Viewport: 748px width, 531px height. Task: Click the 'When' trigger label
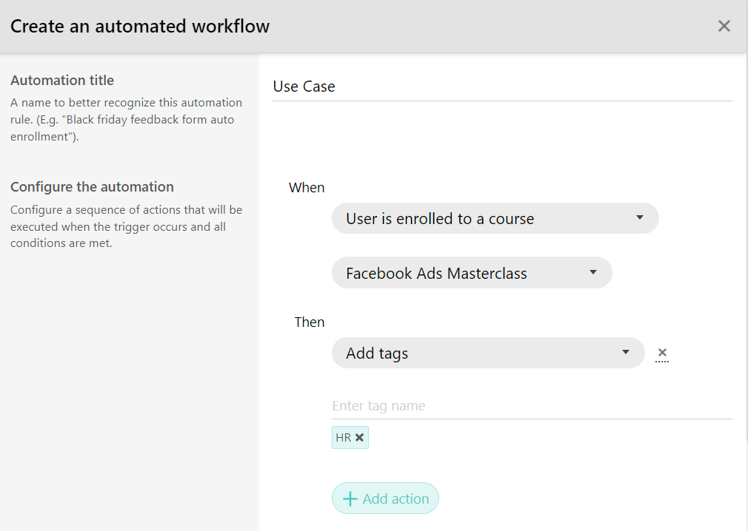click(307, 188)
